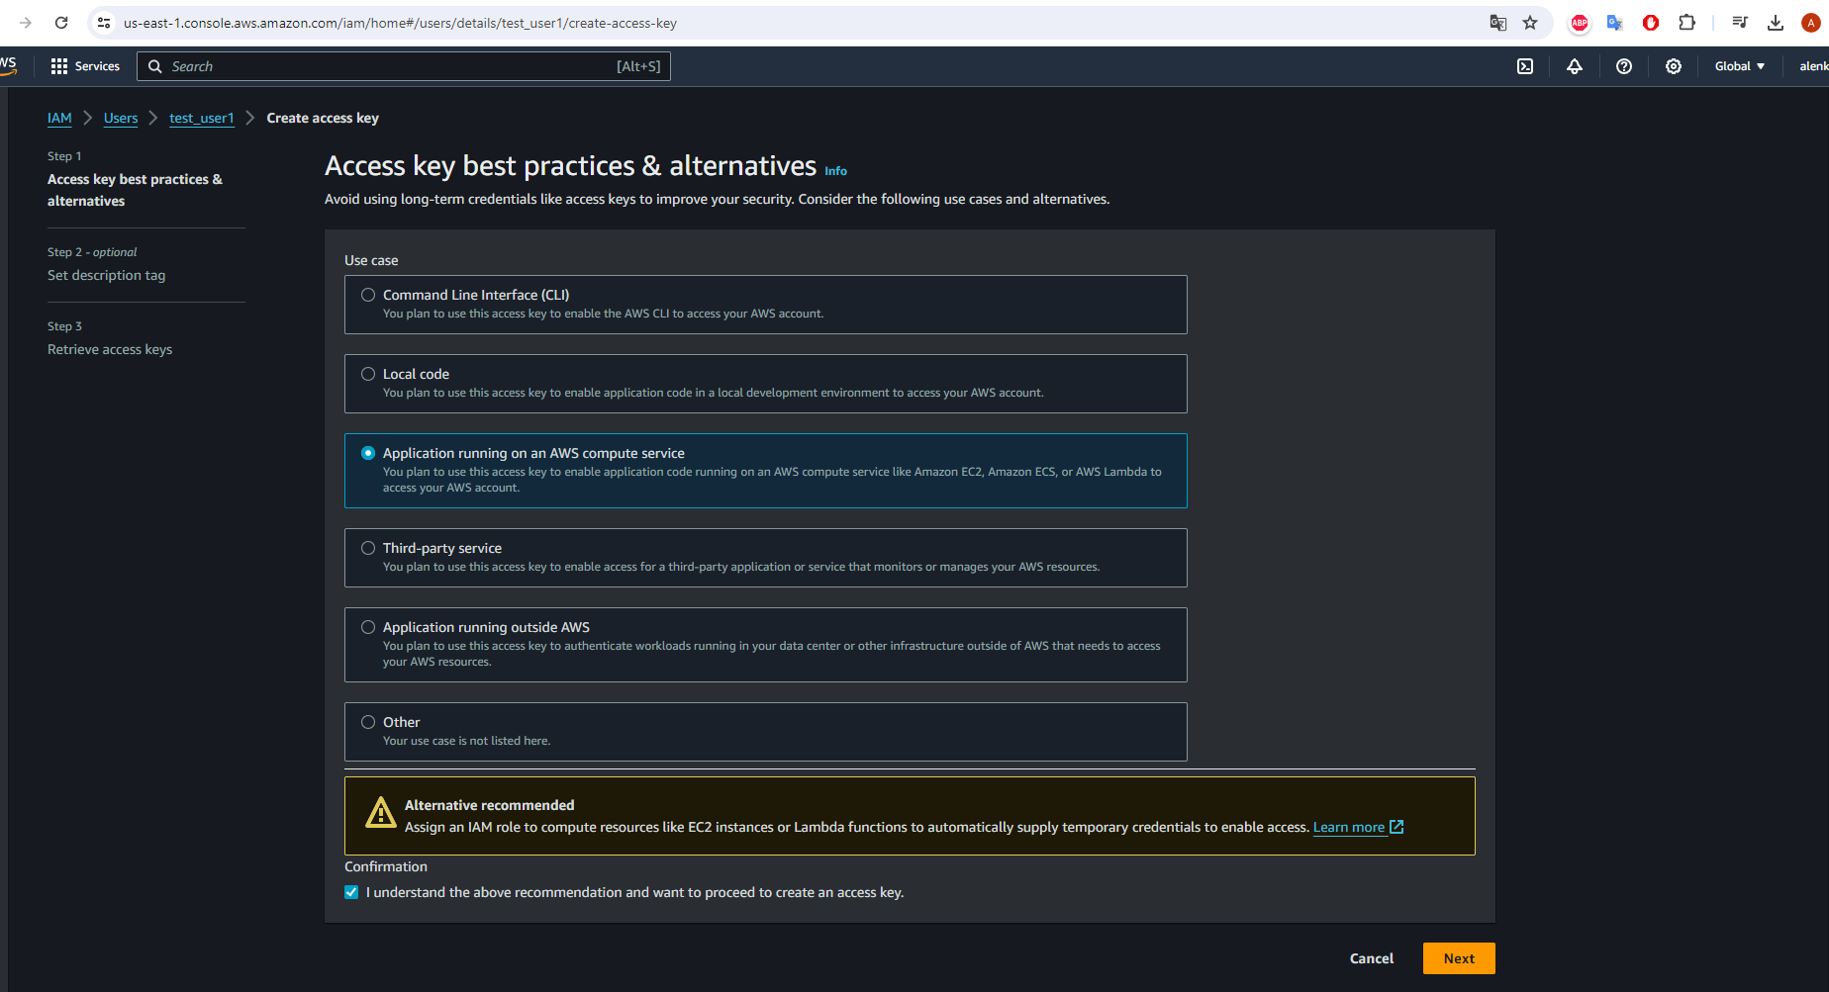
Task: Open the Services grid menu
Action: 85,66
